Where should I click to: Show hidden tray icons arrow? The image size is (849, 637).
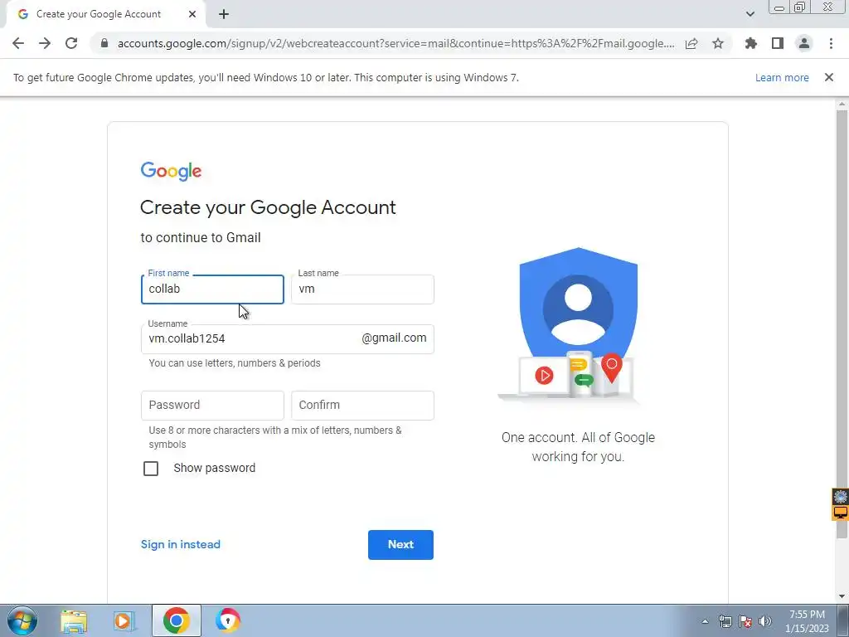705,621
